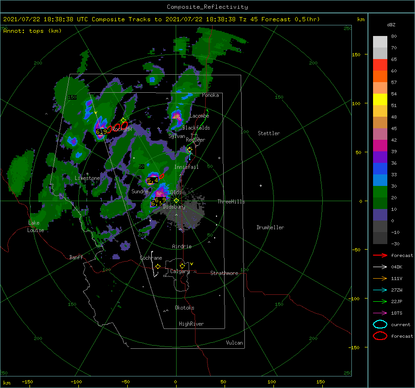
Task: Click the Innisfail city label
Action: (186, 167)
